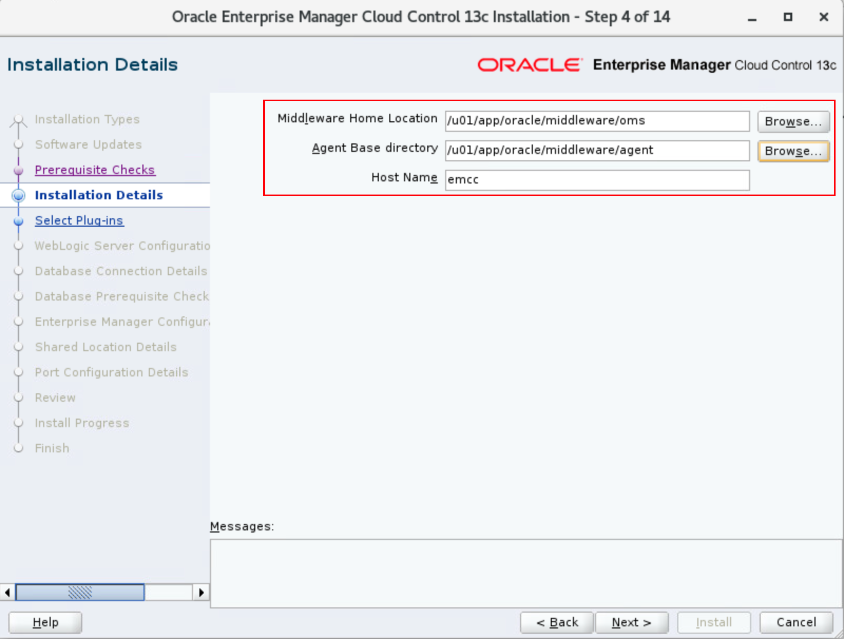This screenshot has height=639, width=844.
Task: Click Browse for Agent Base directory
Action: pyautogui.click(x=793, y=151)
